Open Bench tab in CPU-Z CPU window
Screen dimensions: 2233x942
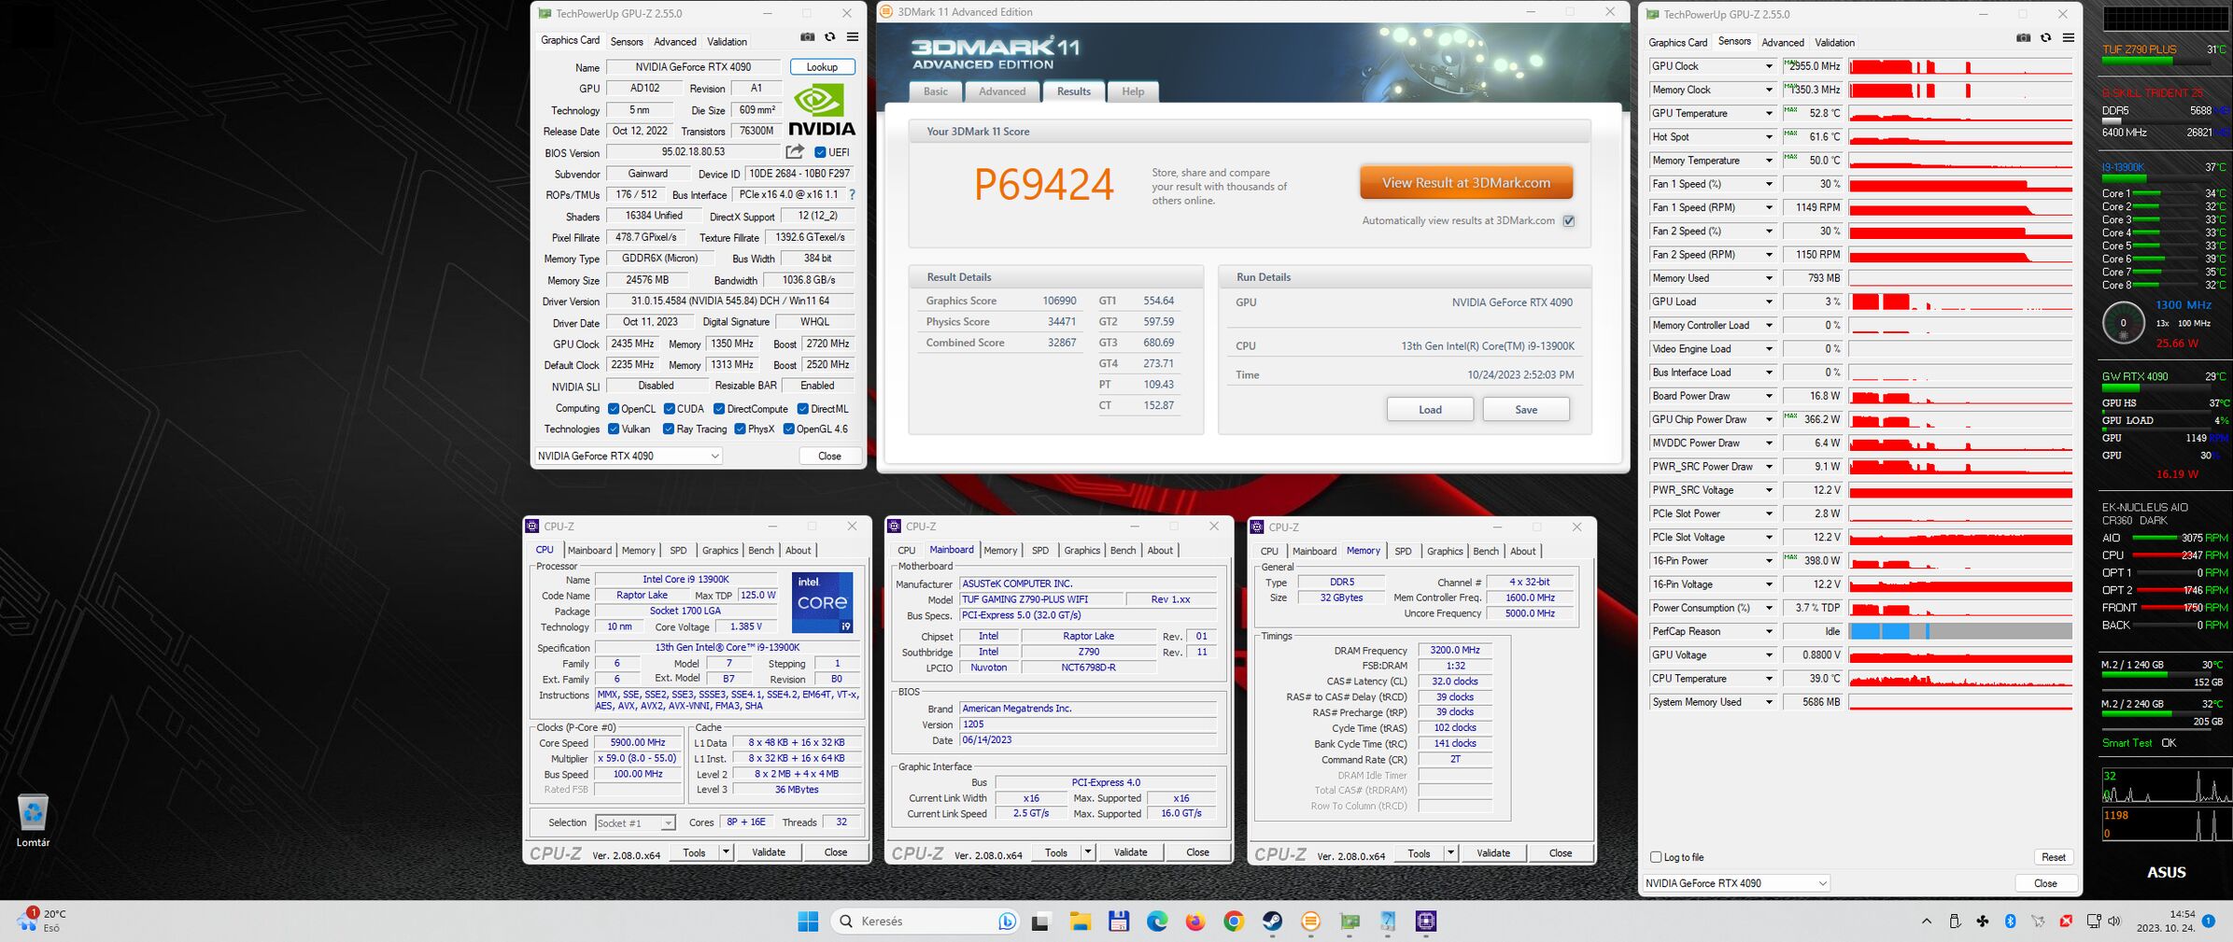click(x=761, y=551)
